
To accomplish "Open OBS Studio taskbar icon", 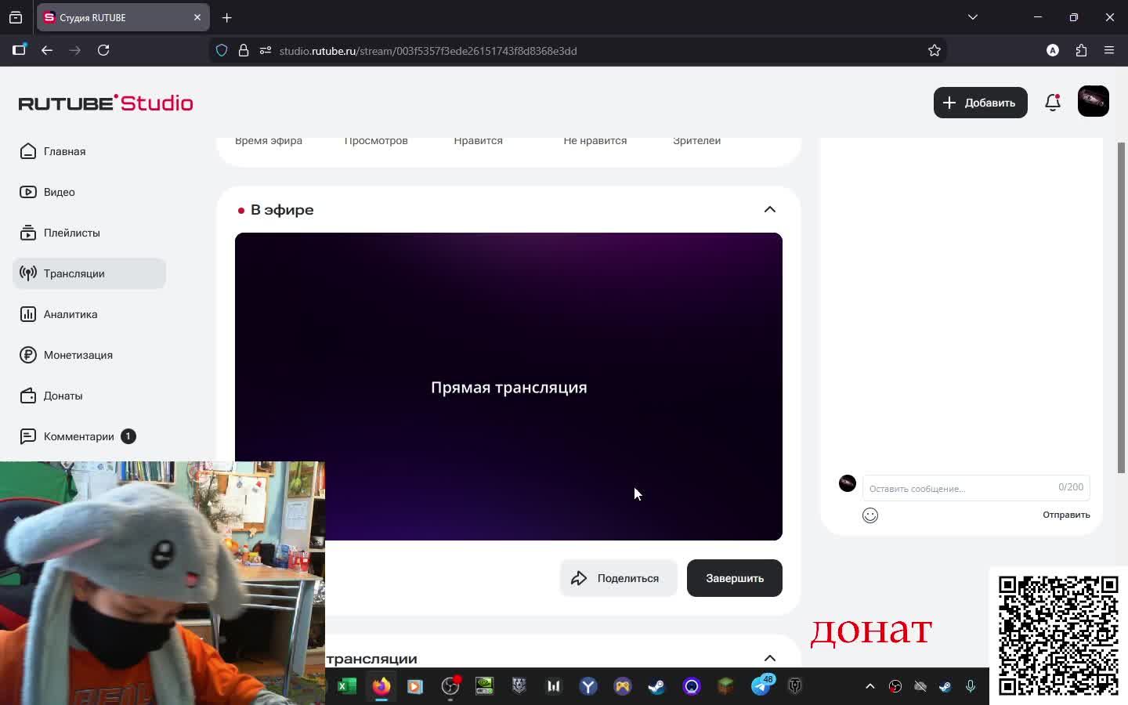I will point(450,686).
